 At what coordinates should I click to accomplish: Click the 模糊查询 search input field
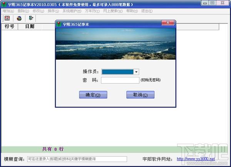77,159
